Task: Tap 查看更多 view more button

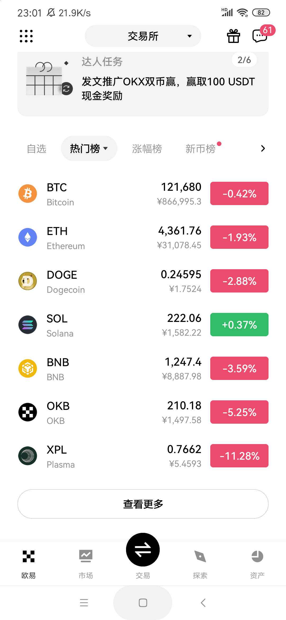Action: (143, 504)
